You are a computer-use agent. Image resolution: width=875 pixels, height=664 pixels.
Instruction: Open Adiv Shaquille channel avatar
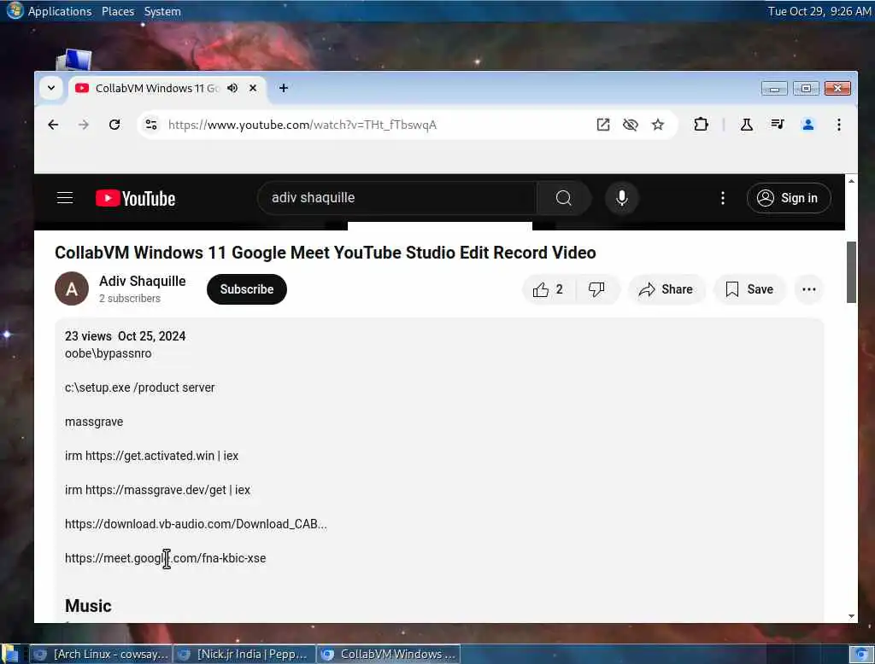click(x=72, y=288)
